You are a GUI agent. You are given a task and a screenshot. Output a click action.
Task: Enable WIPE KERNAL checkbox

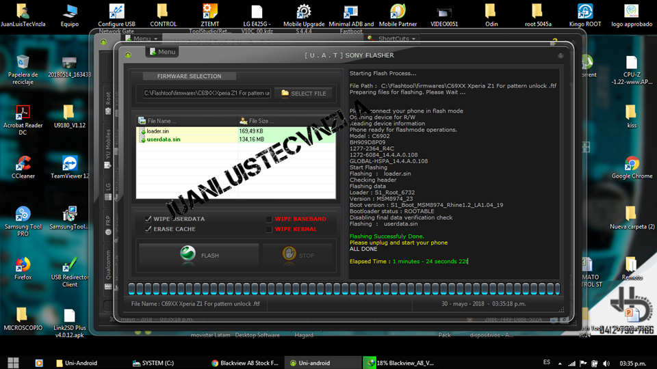269,230
